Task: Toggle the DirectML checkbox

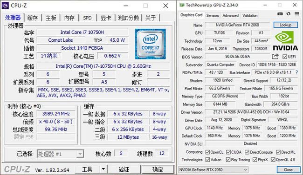Action: point(278,152)
